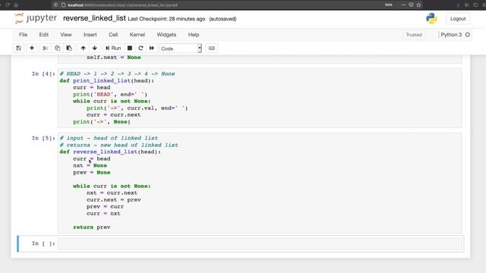Click the tracking protection shield icon
Image resolution: width=486 pixels, height=273 pixels.
coord(55,5)
